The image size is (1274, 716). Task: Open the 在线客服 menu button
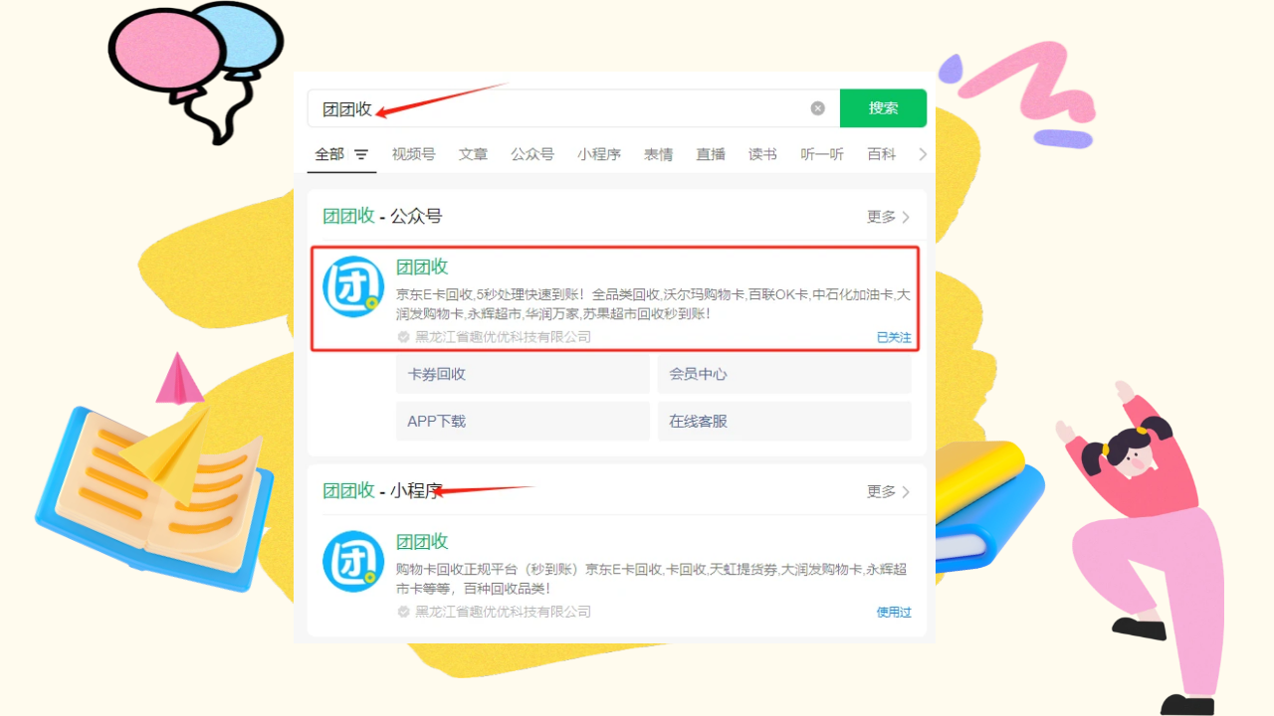784,421
